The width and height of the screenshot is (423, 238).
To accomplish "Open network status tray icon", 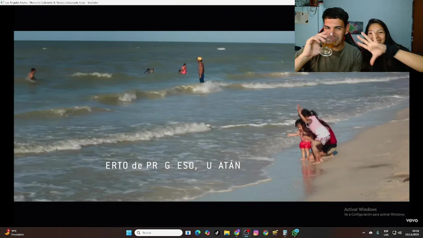I will [x=394, y=233].
